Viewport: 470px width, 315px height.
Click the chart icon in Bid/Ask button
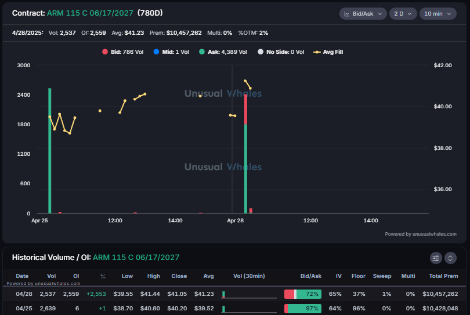pyautogui.click(x=347, y=14)
